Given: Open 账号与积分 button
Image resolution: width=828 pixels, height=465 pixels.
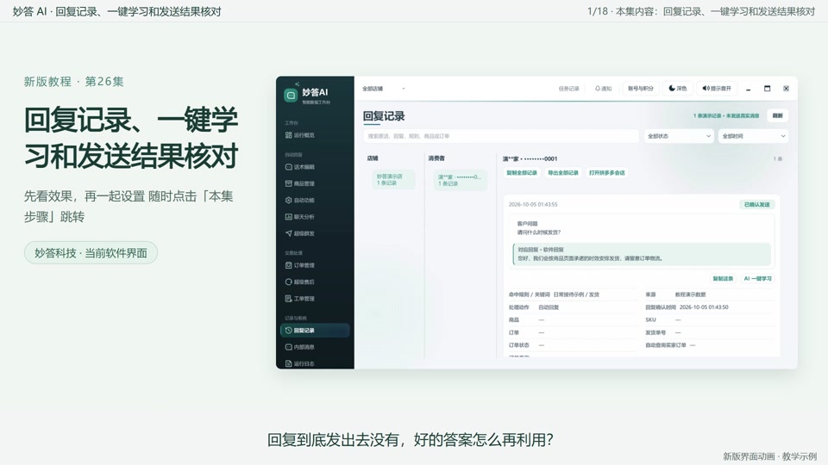Looking at the screenshot, I should tap(641, 89).
